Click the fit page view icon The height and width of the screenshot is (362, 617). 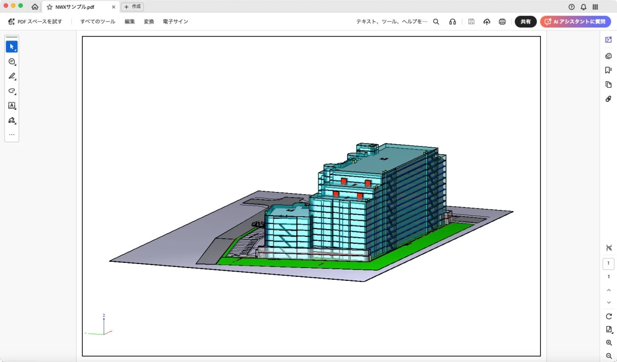609,248
